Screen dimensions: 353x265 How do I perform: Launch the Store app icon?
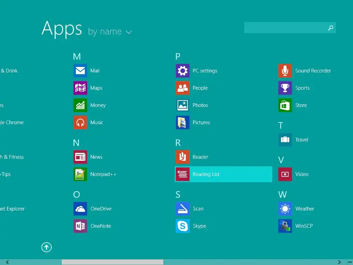pyautogui.click(x=285, y=105)
